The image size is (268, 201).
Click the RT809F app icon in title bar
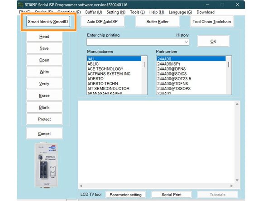tap(20, 5)
